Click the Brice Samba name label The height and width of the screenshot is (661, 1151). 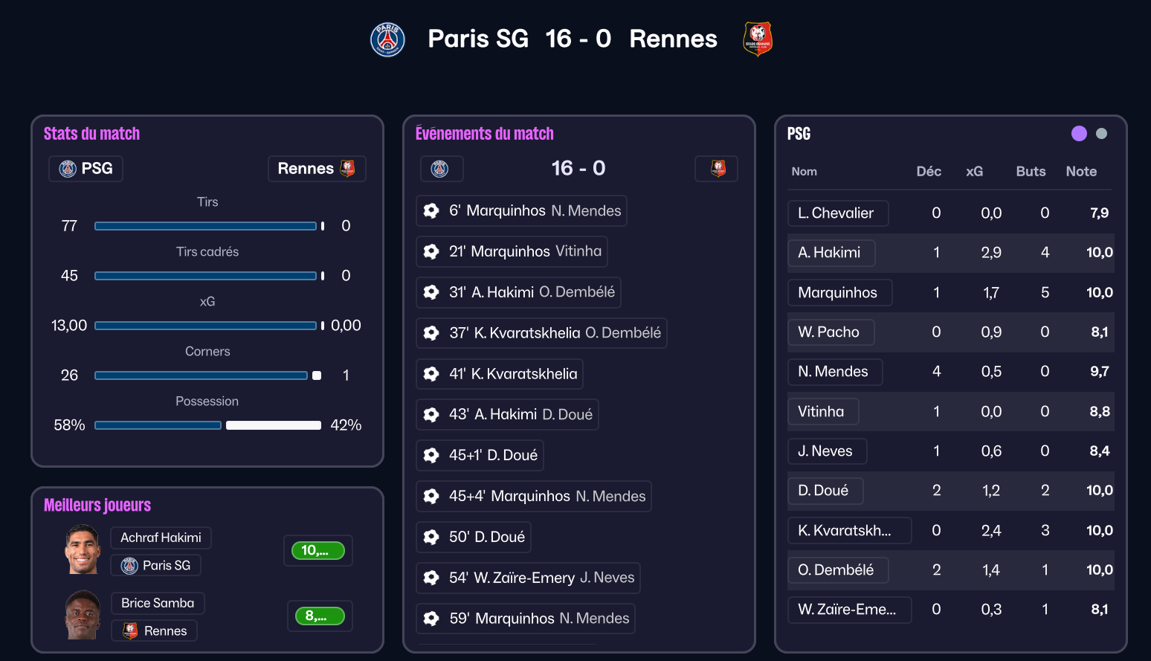click(x=158, y=603)
